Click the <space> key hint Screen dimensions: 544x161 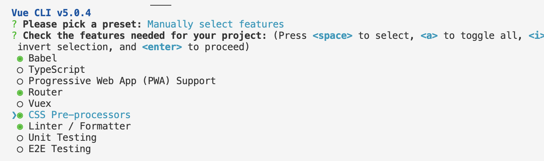pyautogui.click(x=332, y=36)
